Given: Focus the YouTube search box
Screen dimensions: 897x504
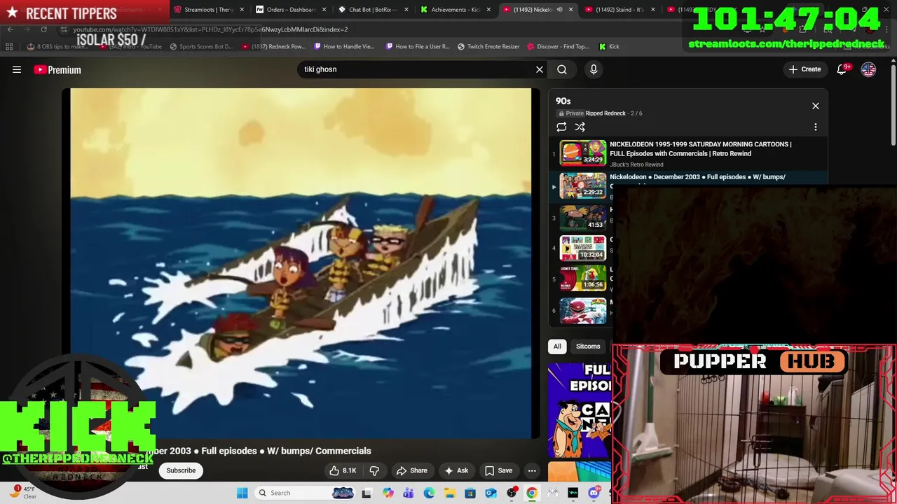Looking at the screenshot, I should pyautogui.click(x=417, y=69).
